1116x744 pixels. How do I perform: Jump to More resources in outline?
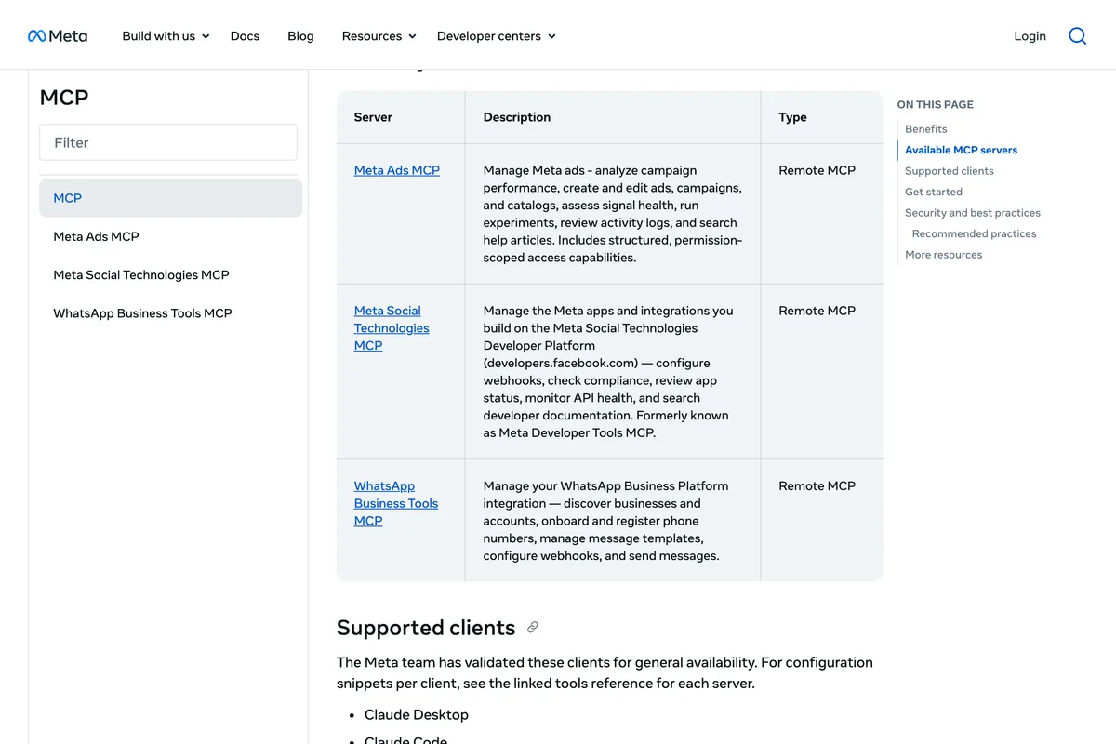point(943,255)
